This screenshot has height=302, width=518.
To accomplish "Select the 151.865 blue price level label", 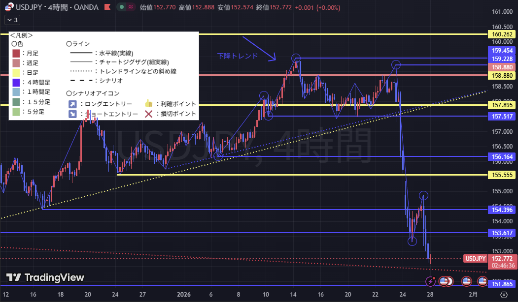I will [x=501, y=285].
